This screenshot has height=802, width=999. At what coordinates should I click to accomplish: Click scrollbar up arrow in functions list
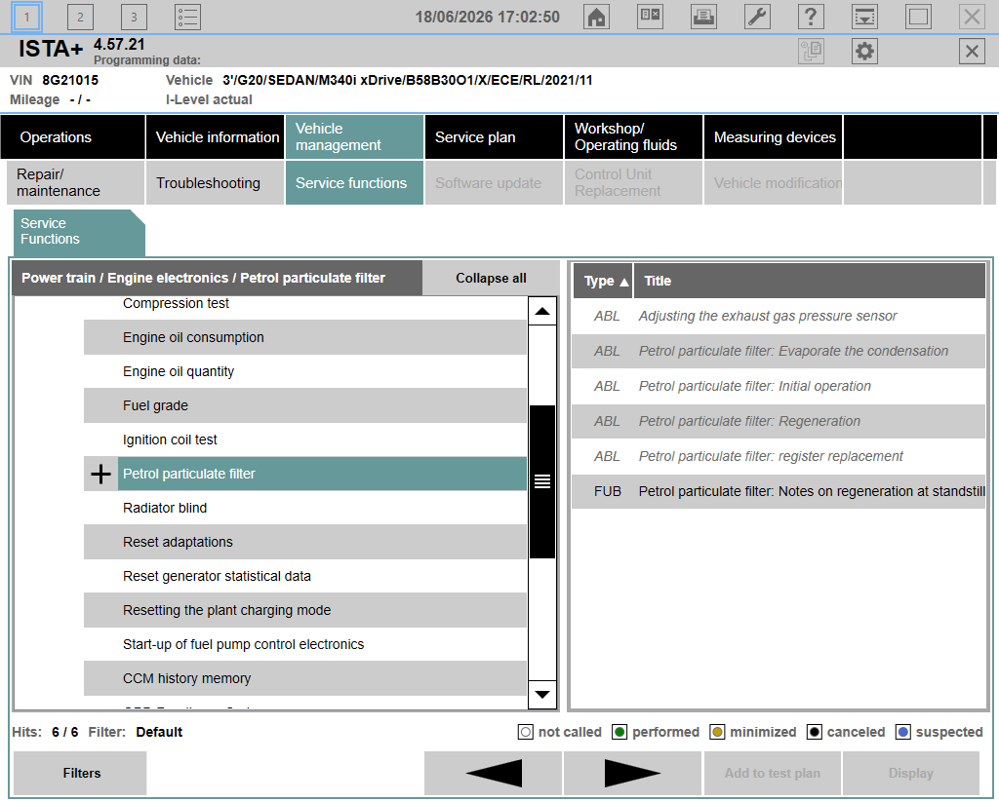[x=542, y=311]
